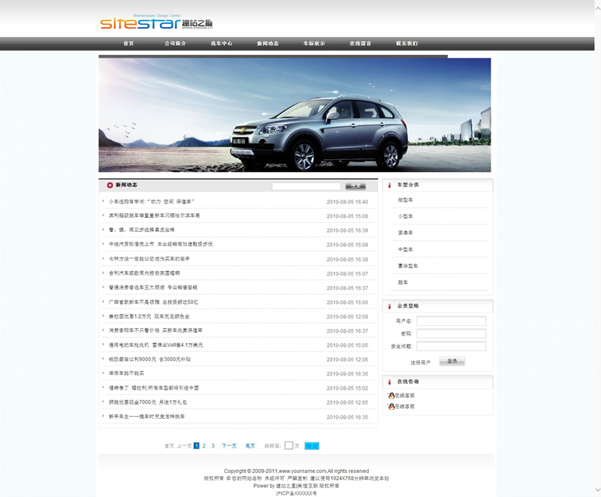
Task: Select the 豪华型车 category link
Action: pyautogui.click(x=408, y=266)
